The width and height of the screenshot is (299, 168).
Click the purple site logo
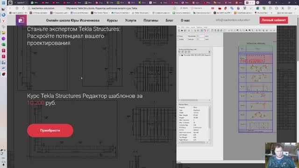coord(21,20)
